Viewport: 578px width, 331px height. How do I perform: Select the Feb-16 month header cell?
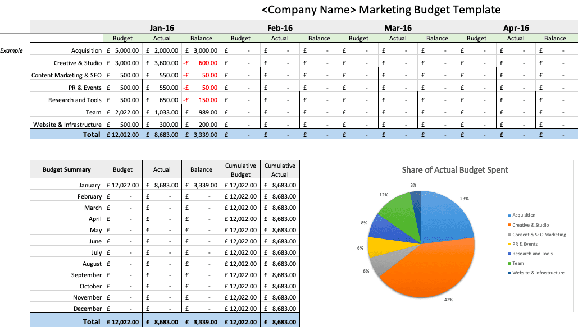click(279, 27)
